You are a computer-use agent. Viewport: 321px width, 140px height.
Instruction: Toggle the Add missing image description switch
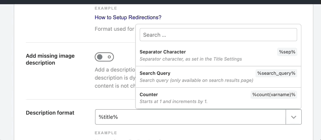coord(104,57)
